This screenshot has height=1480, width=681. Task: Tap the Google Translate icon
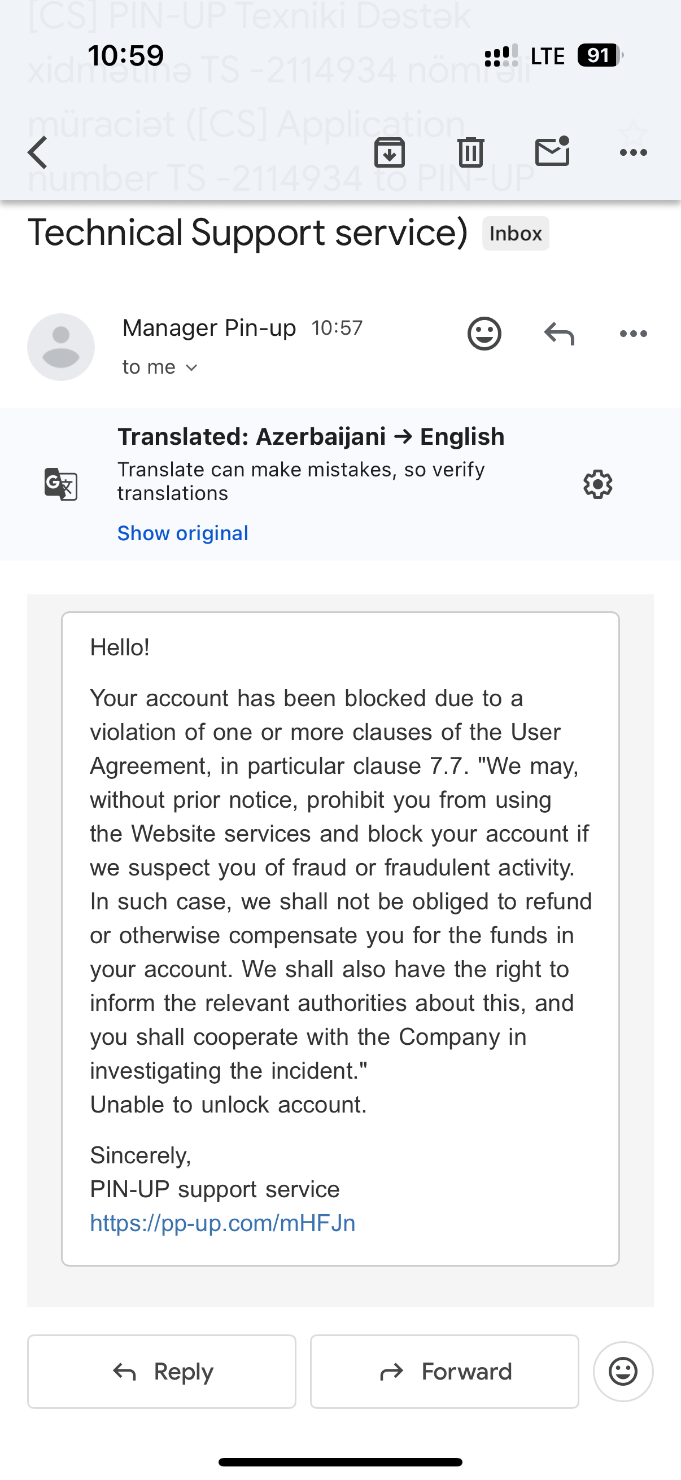[61, 484]
